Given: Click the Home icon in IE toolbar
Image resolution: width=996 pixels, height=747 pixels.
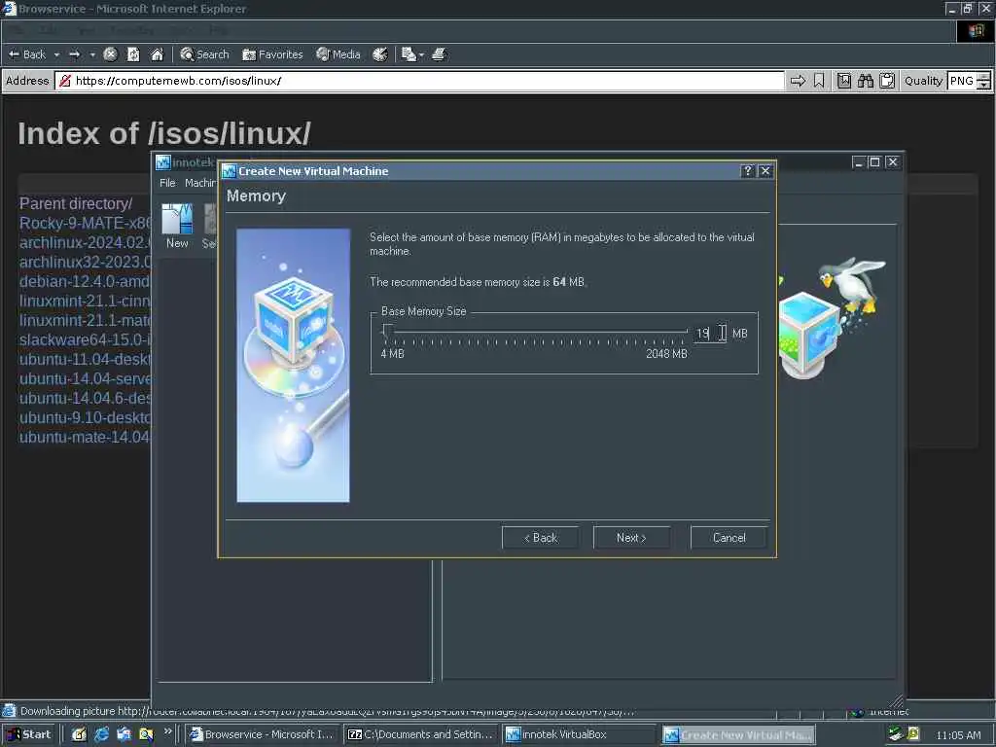Looking at the screenshot, I should pos(157,54).
